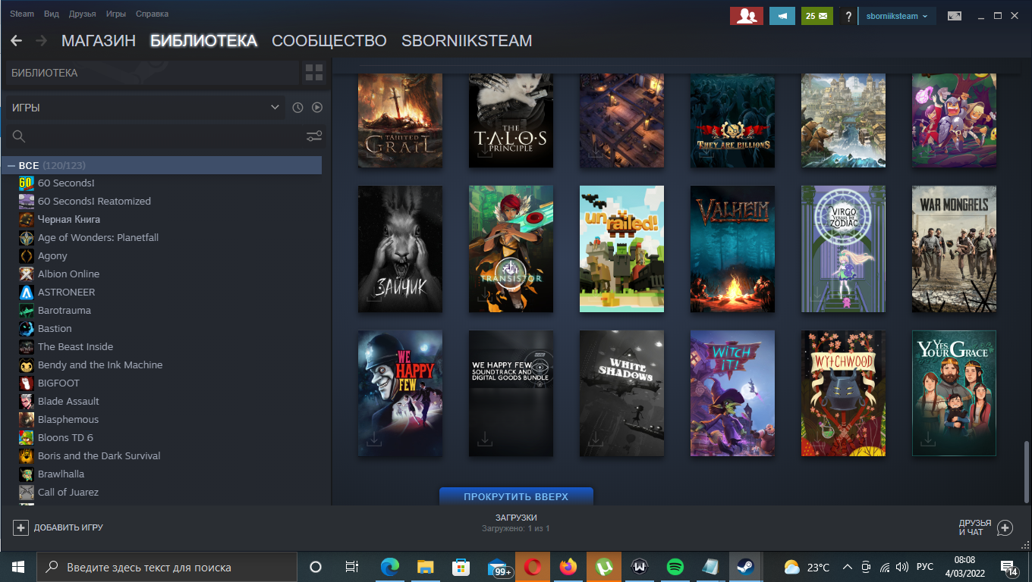Image resolution: width=1032 pixels, height=582 pixels.
Task: Open File Explorer from the taskbar
Action: [425, 567]
